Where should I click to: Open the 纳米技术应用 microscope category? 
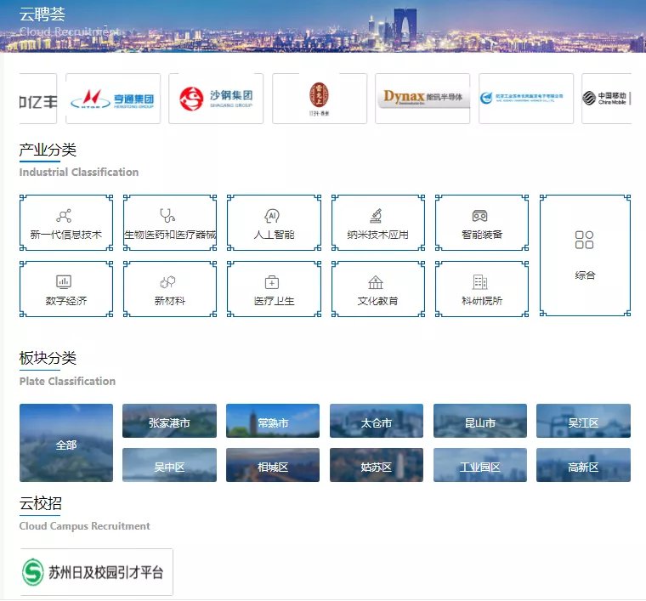point(377,224)
